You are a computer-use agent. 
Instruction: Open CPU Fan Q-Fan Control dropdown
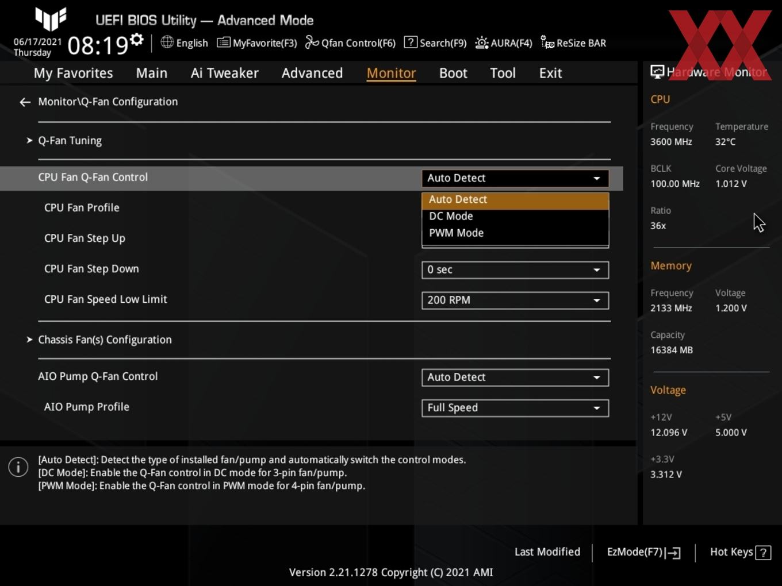tap(515, 178)
